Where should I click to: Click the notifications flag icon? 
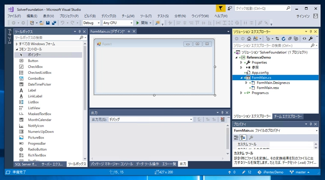pos(221,9)
